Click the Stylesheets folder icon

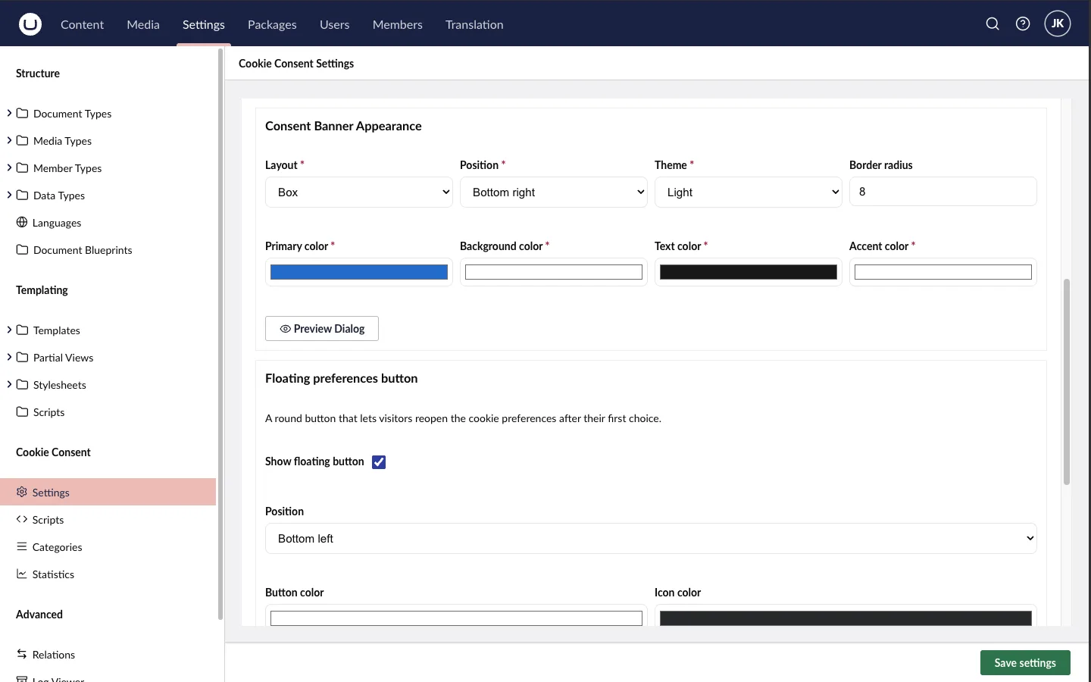[x=23, y=384]
